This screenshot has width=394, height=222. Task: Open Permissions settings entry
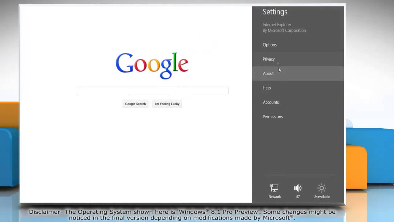(x=298, y=117)
